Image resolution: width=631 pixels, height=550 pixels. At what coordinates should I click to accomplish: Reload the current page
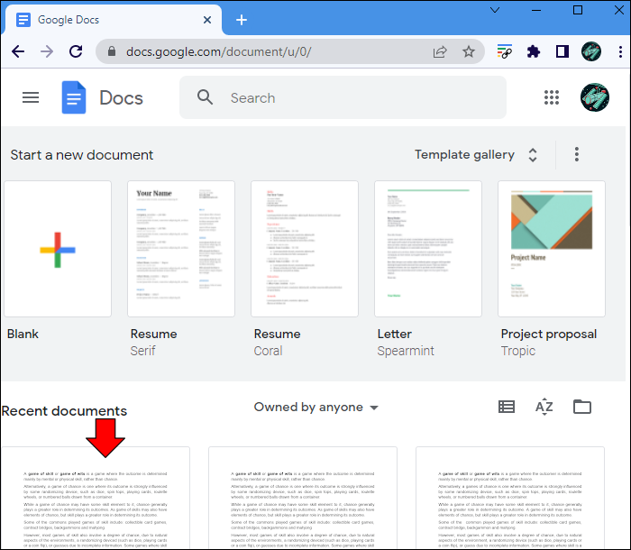pyautogui.click(x=76, y=51)
